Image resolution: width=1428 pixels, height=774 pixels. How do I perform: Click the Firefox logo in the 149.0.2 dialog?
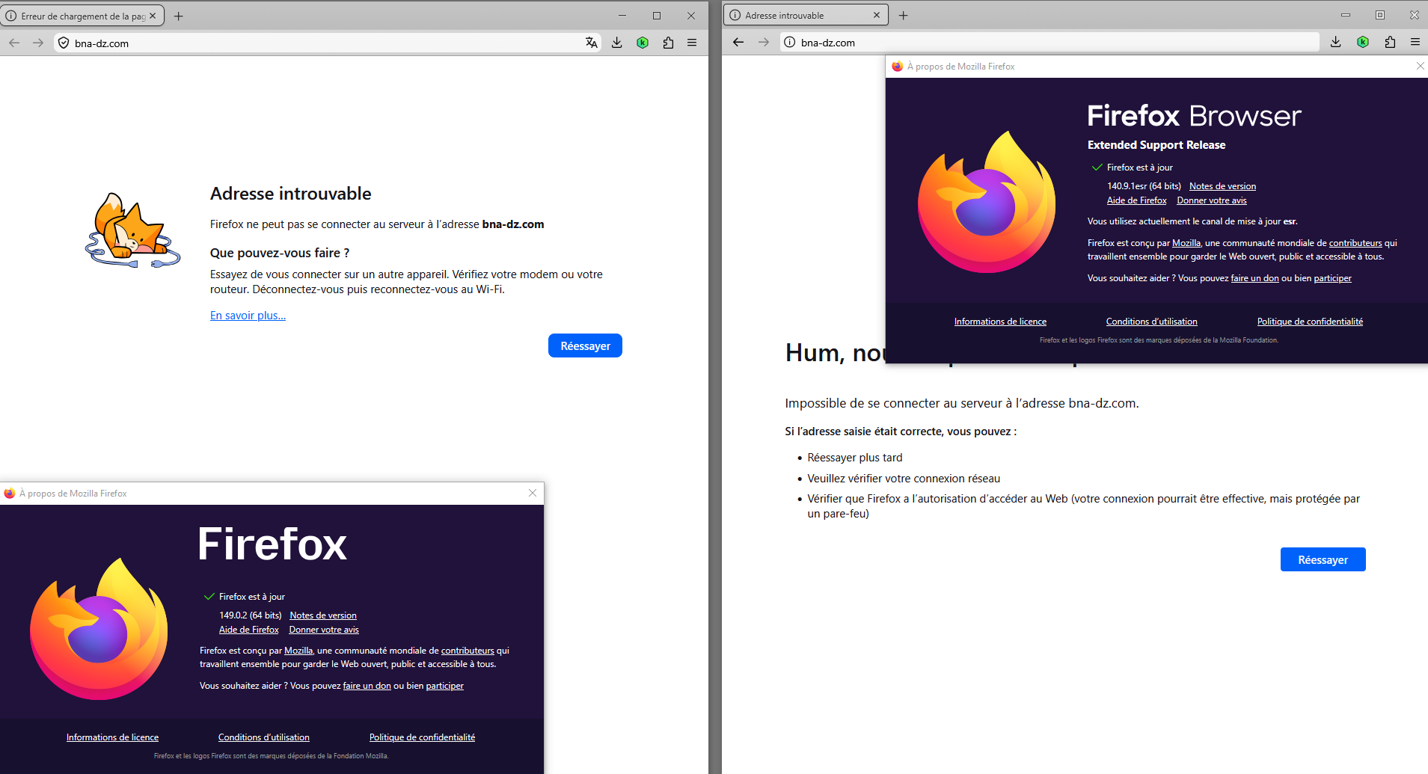coord(99,629)
